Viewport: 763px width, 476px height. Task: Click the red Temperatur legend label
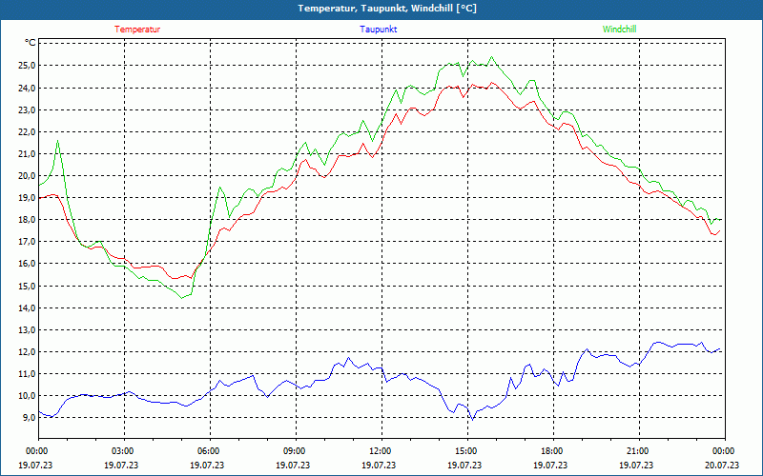click(x=137, y=30)
